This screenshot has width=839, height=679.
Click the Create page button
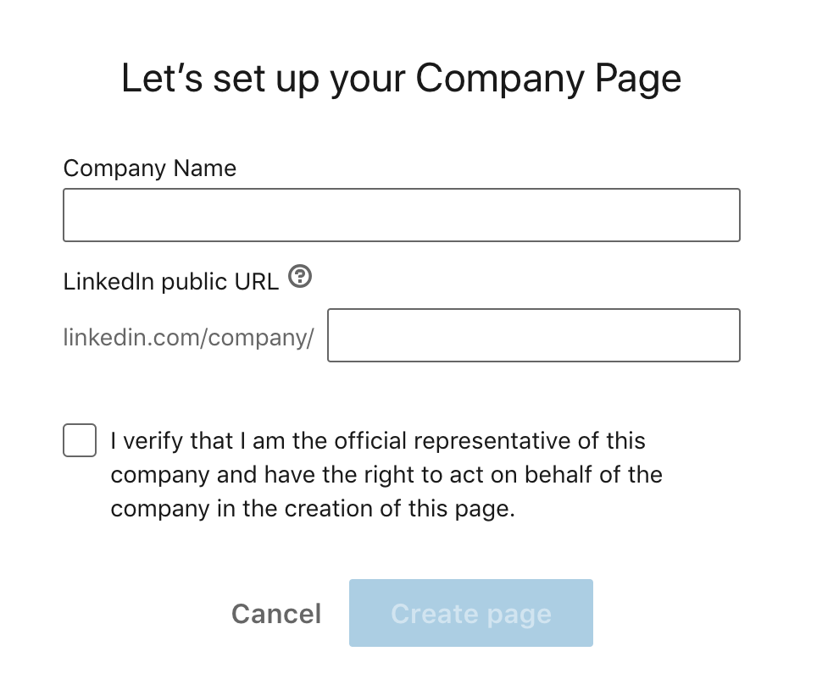(x=470, y=613)
